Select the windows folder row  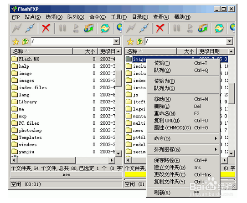(x=63, y=144)
